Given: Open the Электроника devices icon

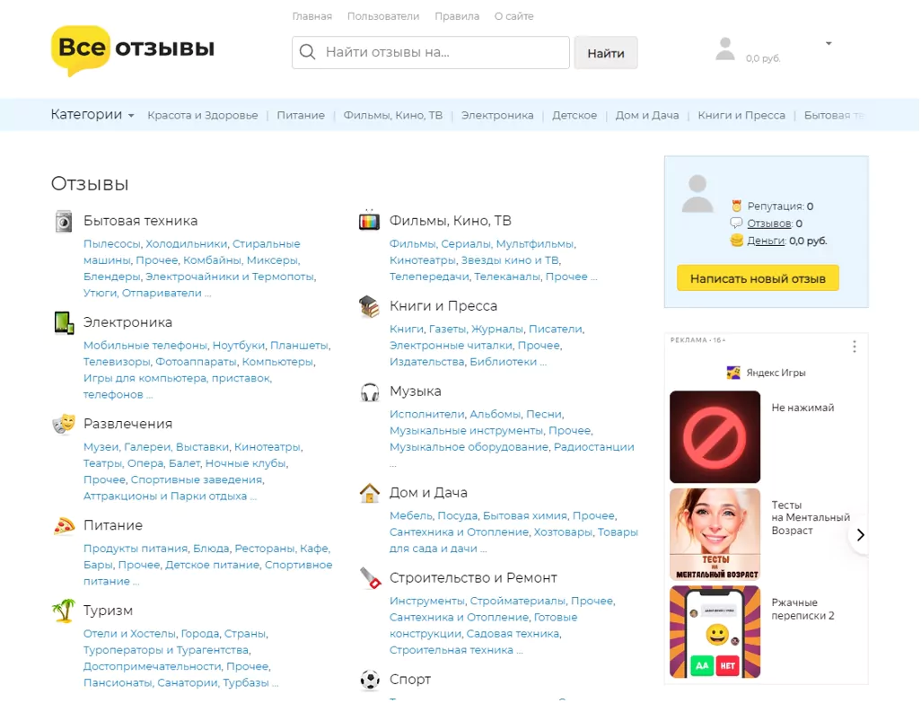Looking at the screenshot, I should pos(64,323).
